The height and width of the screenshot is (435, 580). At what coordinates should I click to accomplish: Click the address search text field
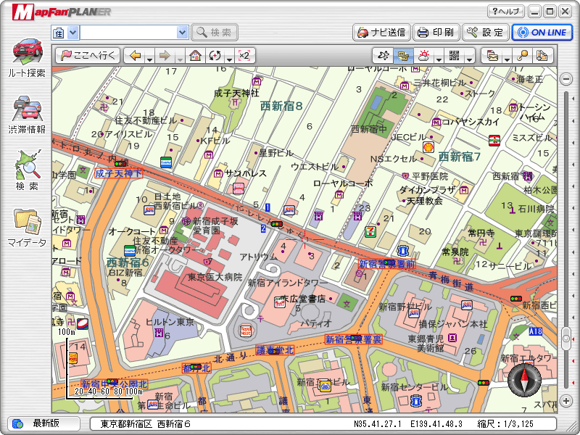[128, 33]
